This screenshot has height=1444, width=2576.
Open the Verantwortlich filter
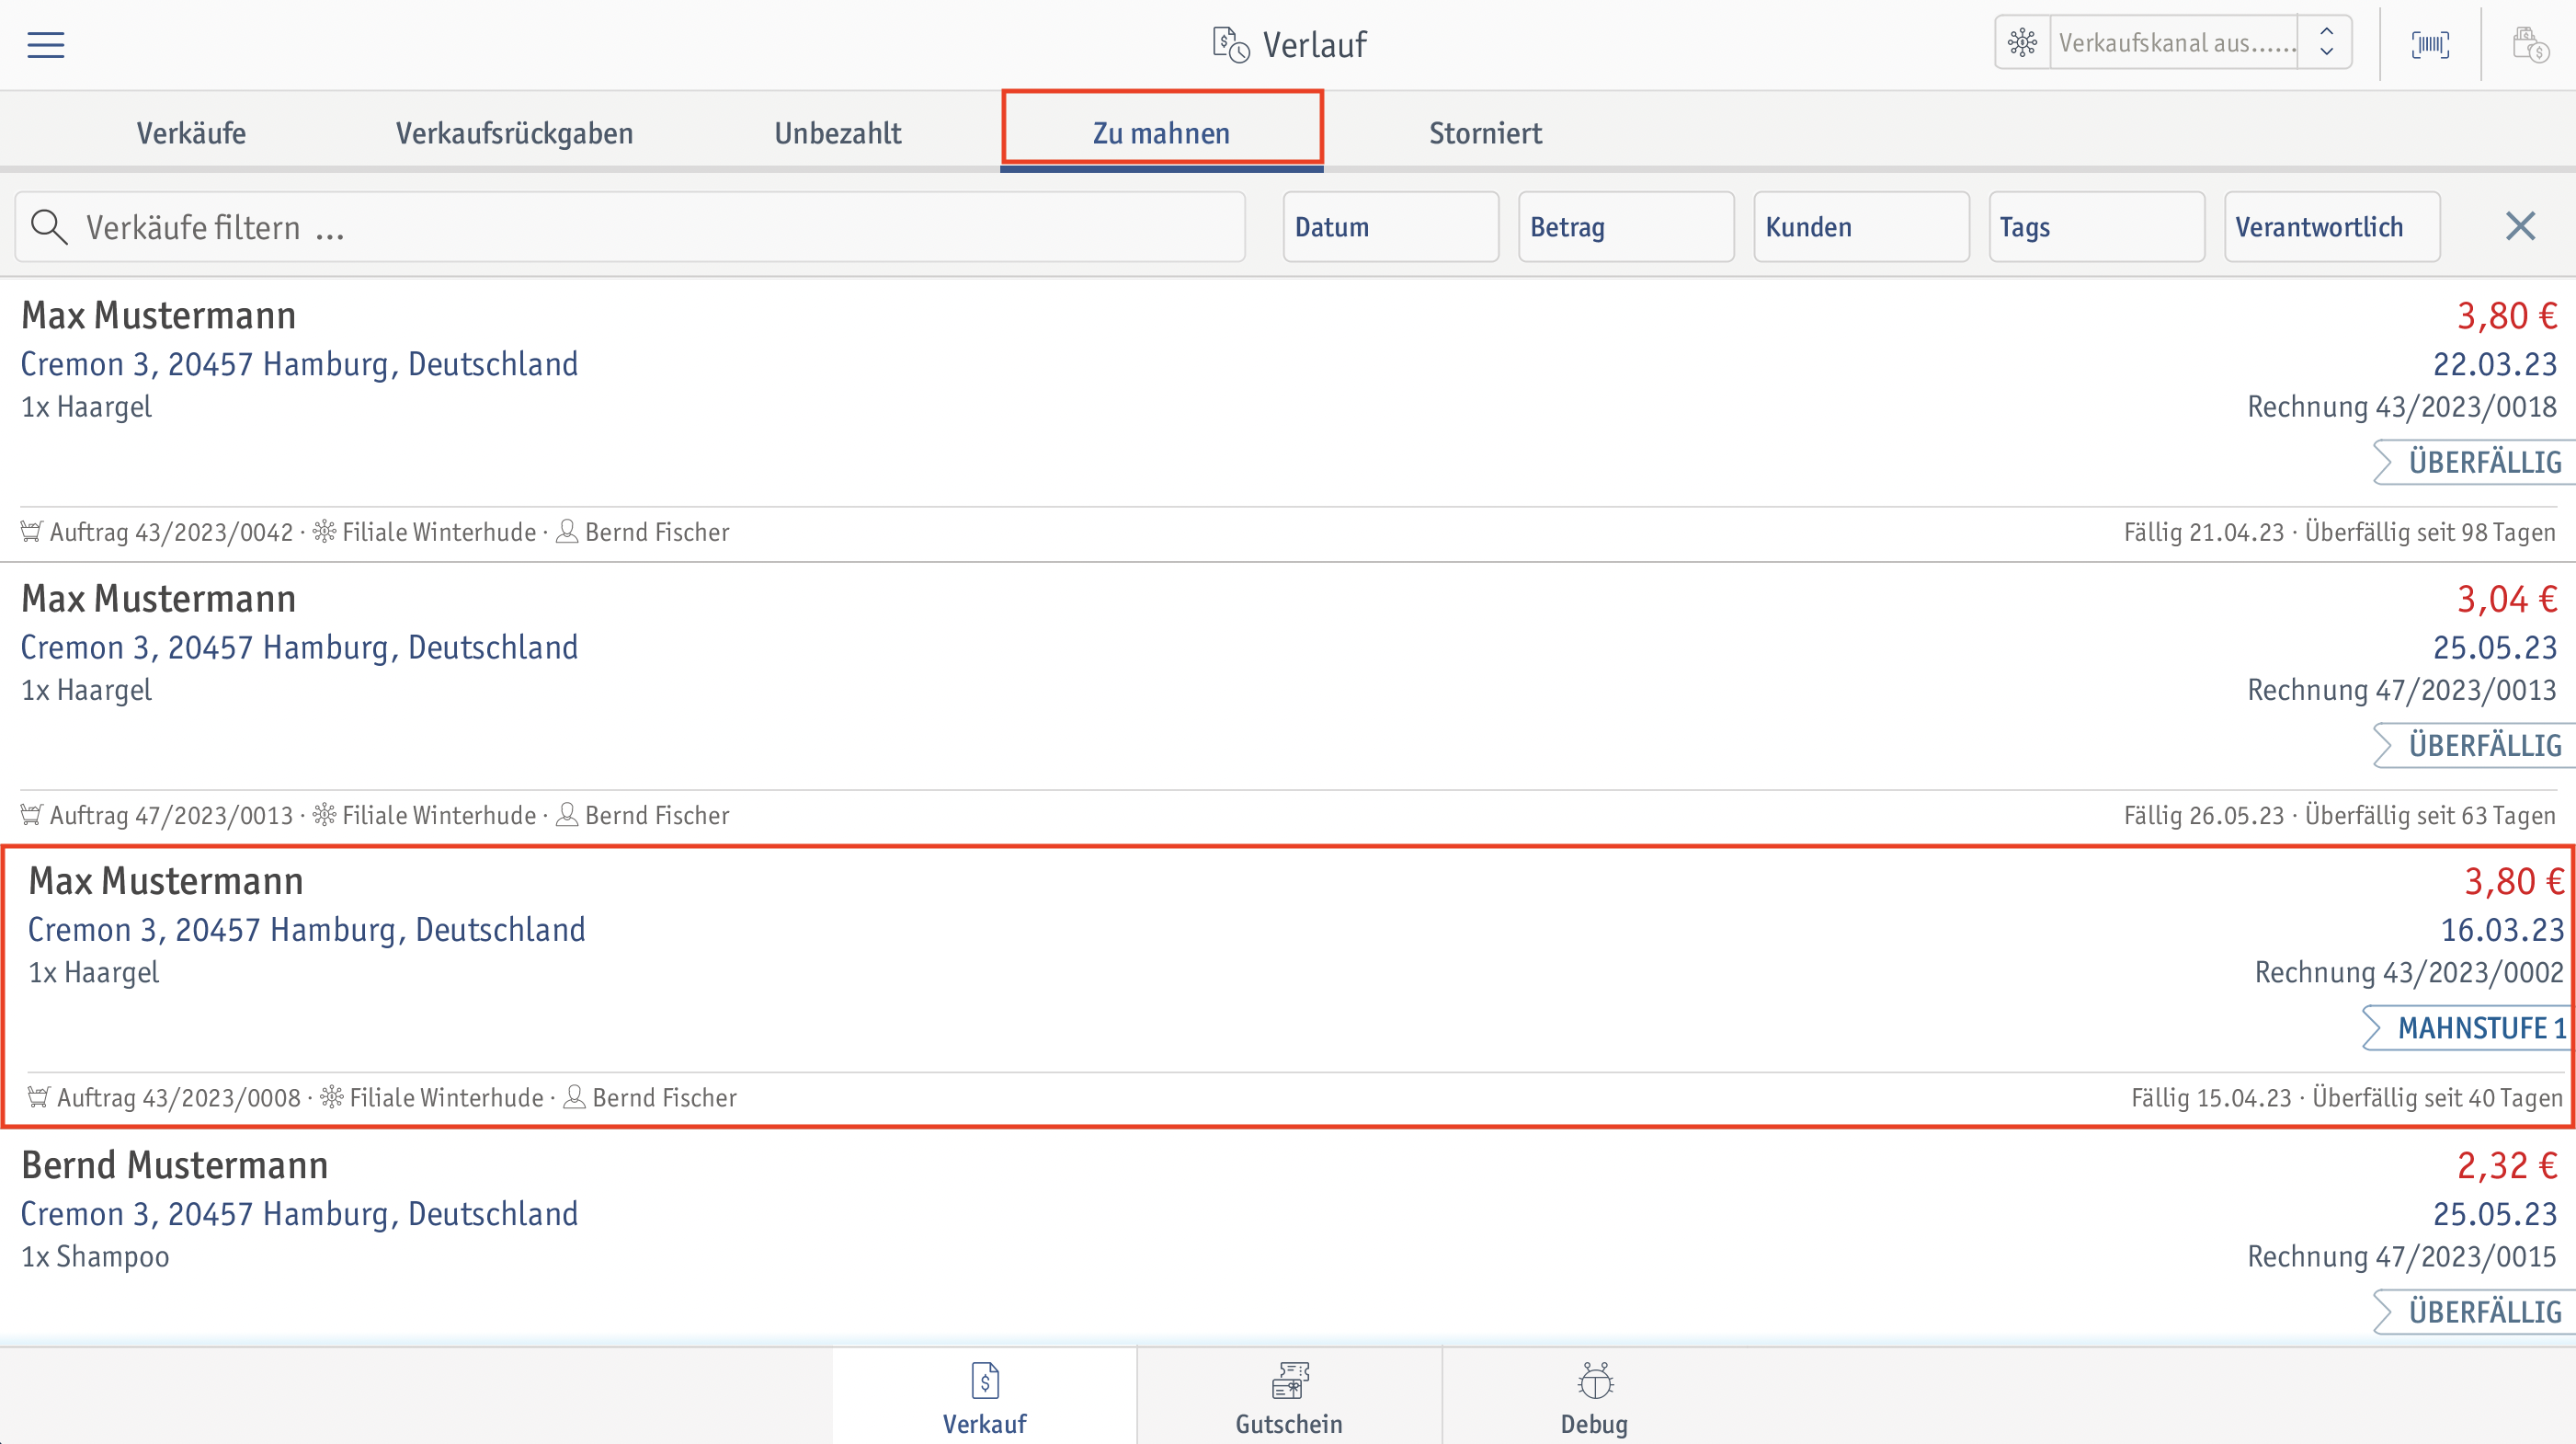(2332, 227)
